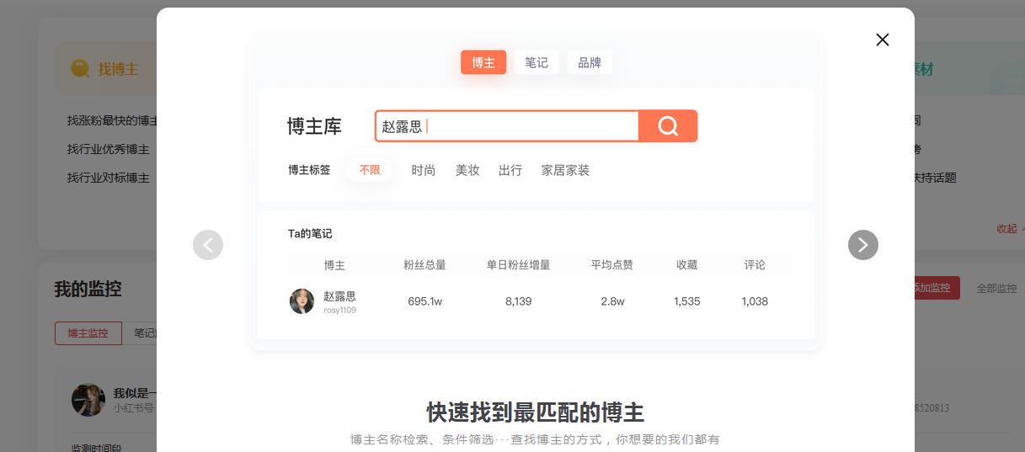Open the 赵露思 name in the results row

[339, 296]
